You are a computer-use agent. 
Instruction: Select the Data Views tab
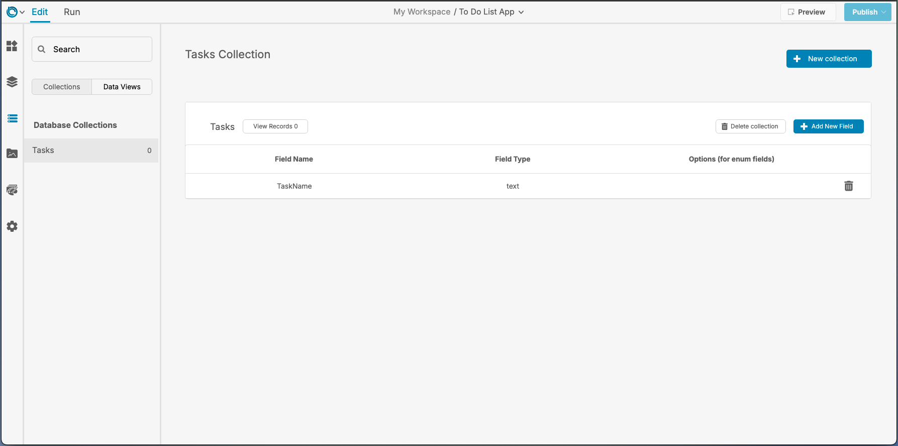click(x=122, y=87)
